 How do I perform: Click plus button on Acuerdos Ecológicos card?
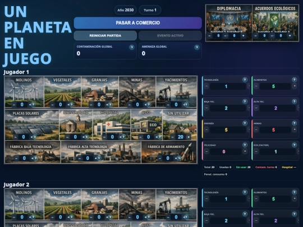click(x=290, y=36)
